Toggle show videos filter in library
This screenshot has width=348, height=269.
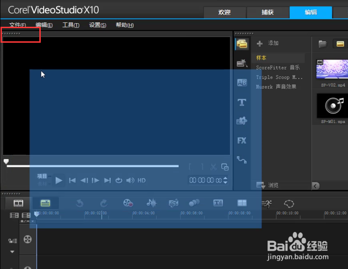coord(340,44)
